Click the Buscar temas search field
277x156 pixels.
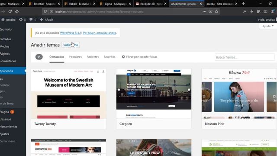click(x=245, y=57)
